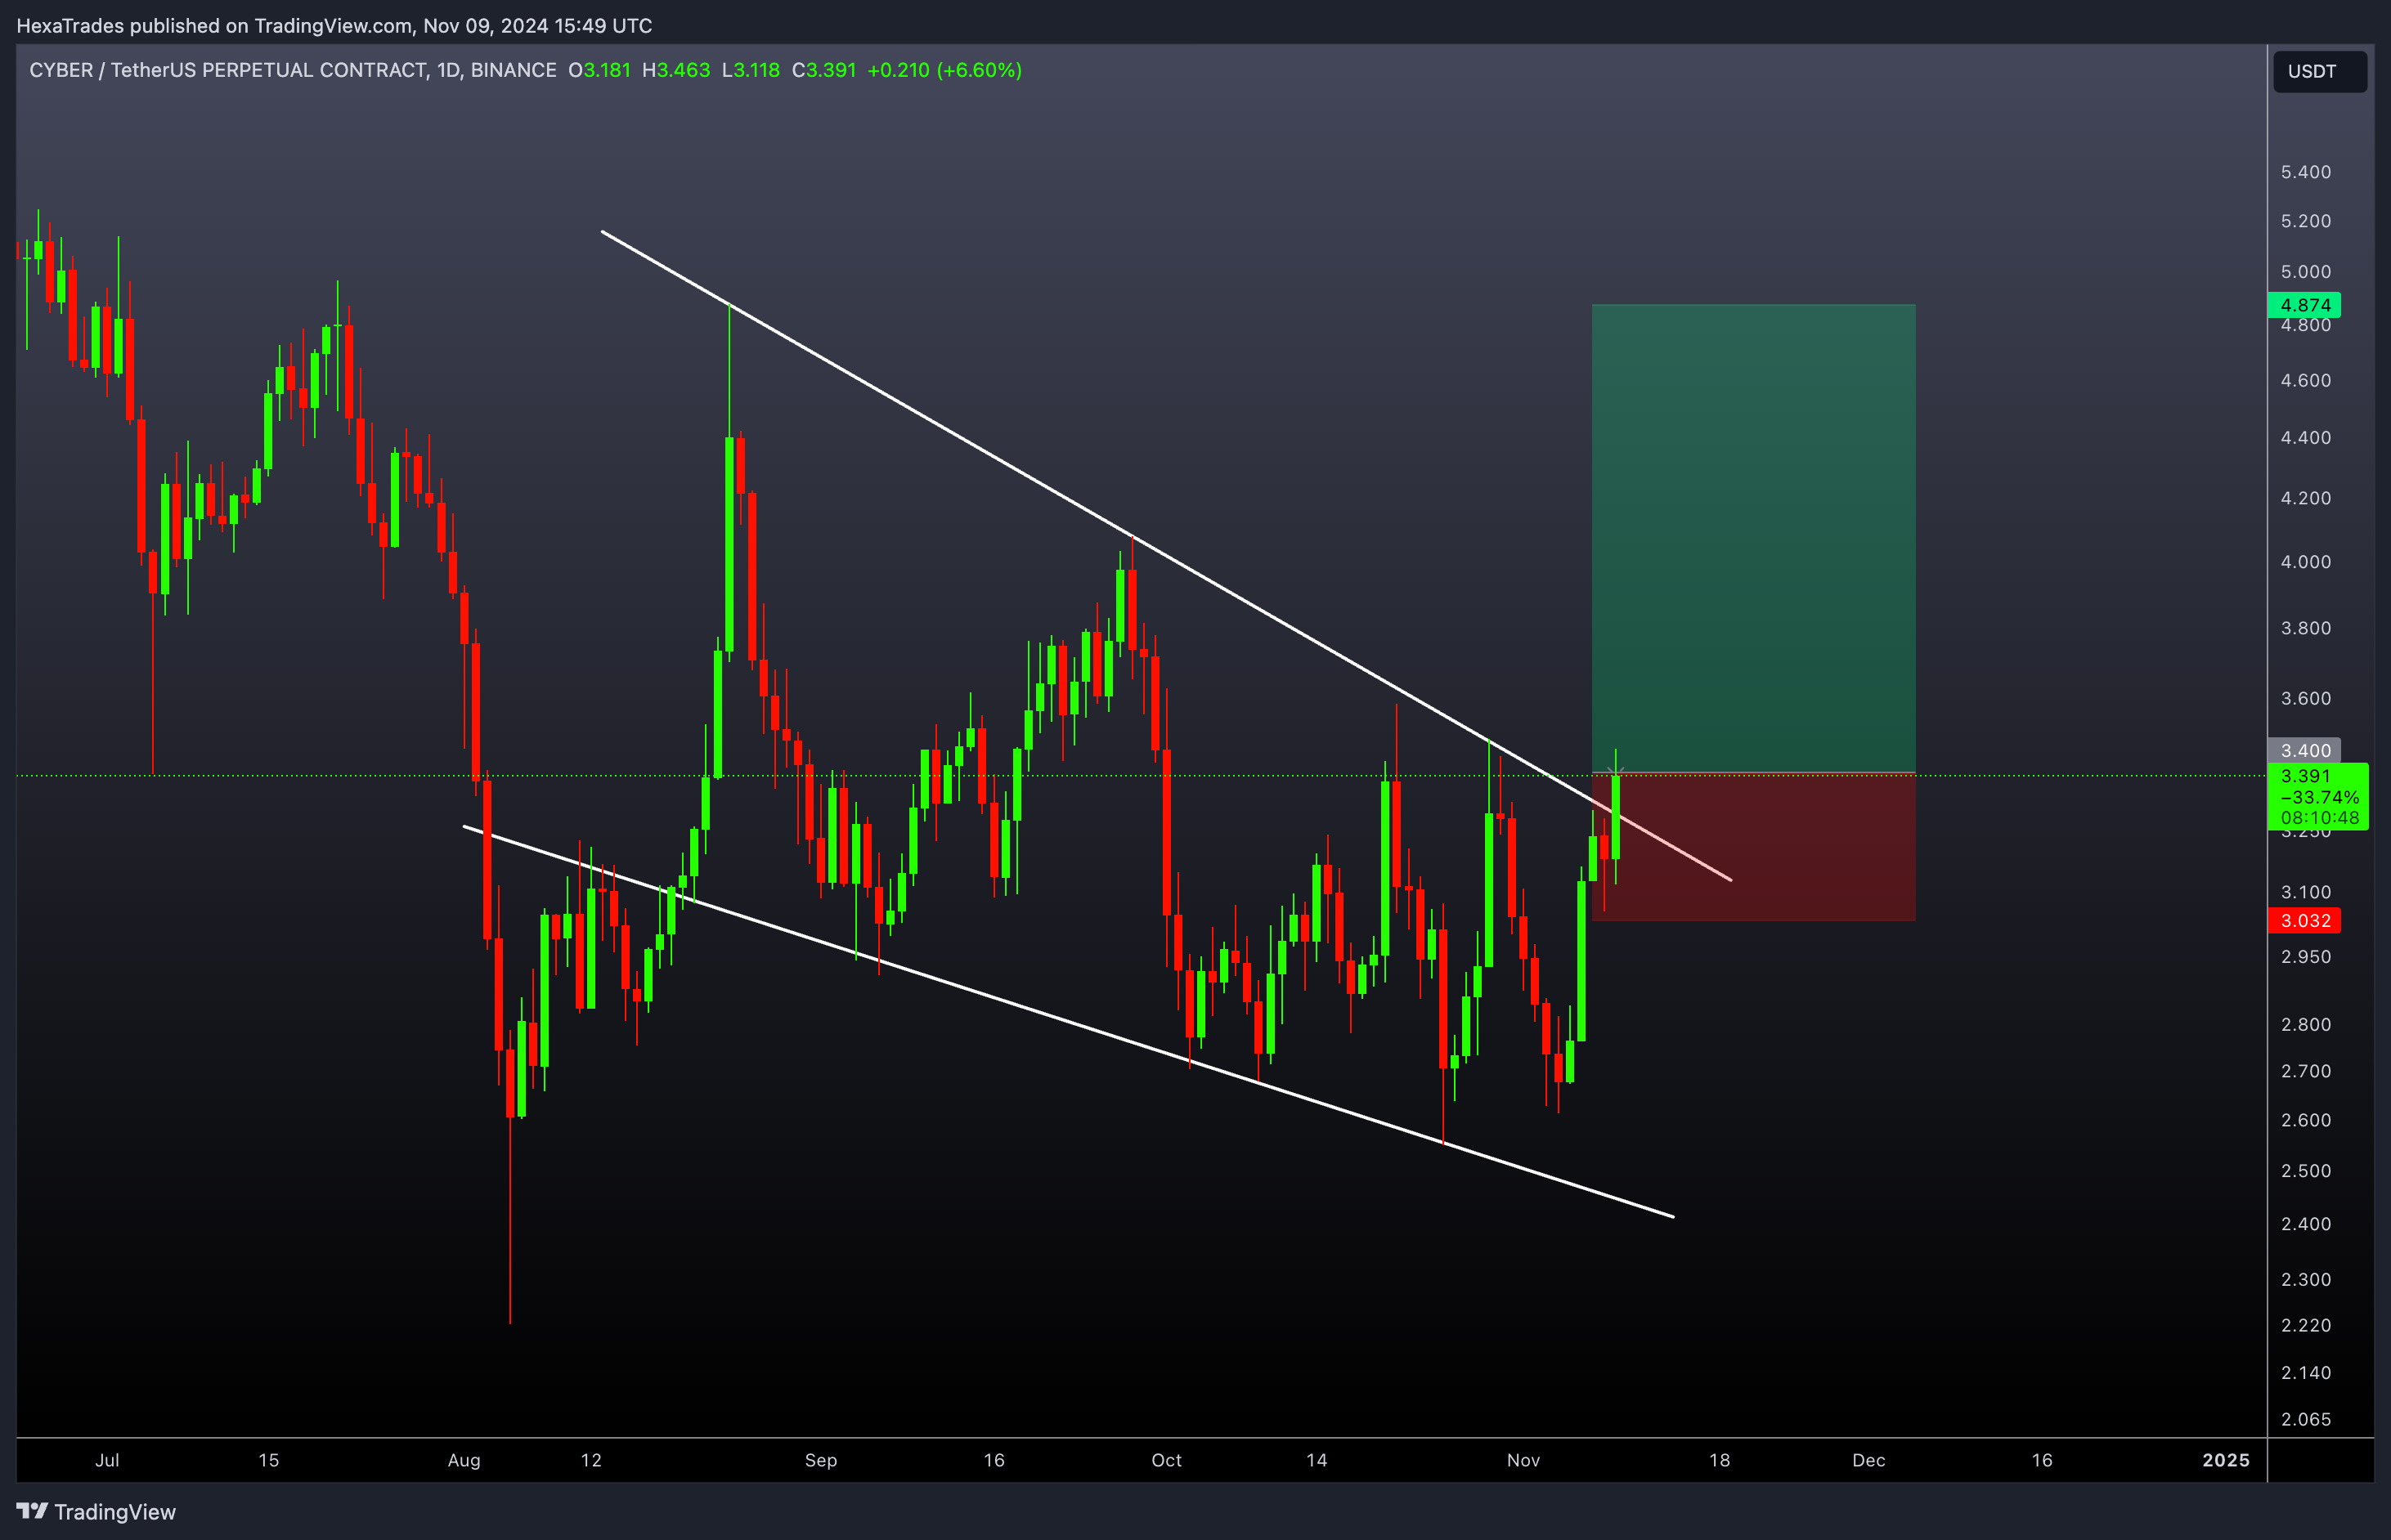Select the low value L3.118

pyautogui.click(x=751, y=70)
